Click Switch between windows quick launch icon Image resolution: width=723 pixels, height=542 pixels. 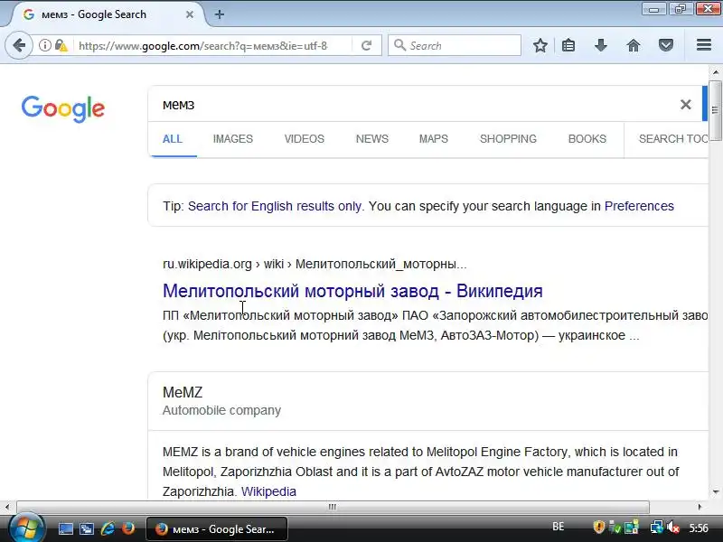pos(86,528)
